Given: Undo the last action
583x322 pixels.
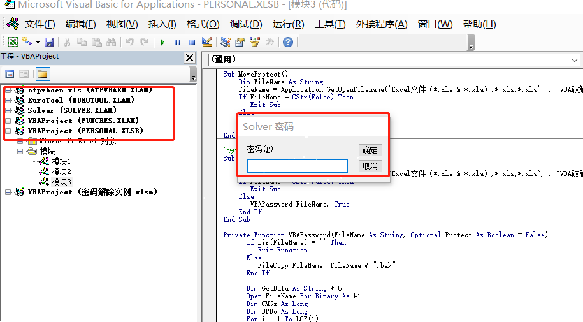Looking at the screenshot, I should (129, 42).
